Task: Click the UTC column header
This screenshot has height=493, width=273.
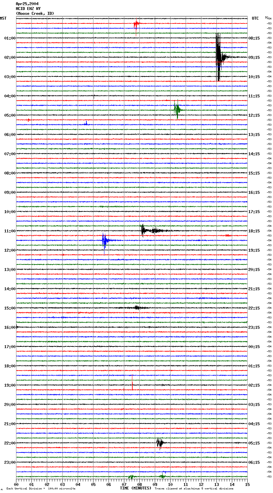Action: pyautogui.click(x=255, y=18)
